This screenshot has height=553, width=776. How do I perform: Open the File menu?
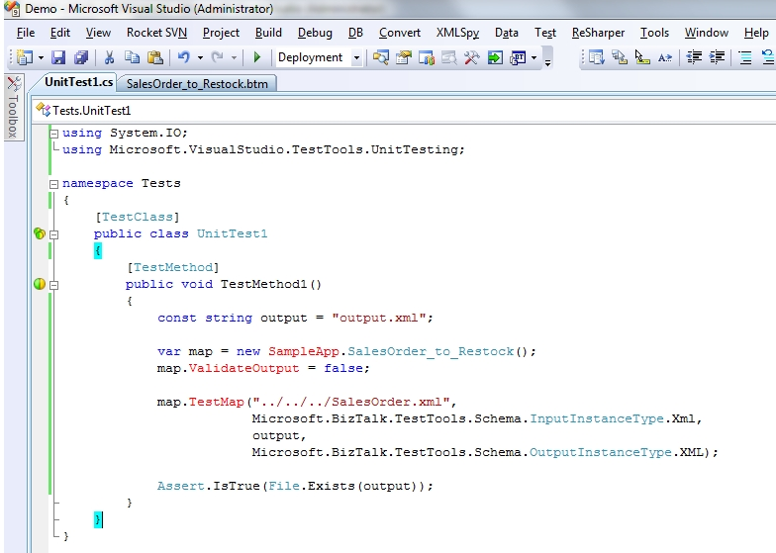pos(26,33)
